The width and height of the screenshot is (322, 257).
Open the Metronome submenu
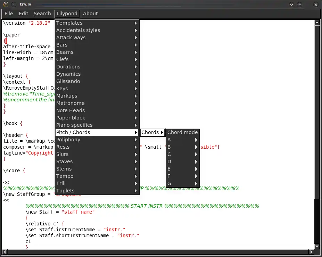click(x=97, y=103)
